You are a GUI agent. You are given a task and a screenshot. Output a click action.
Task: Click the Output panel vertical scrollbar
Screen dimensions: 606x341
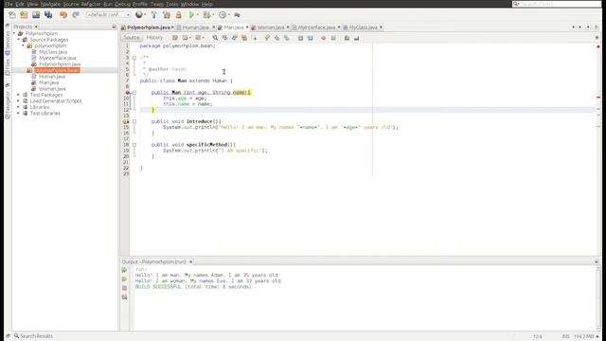[598, 297]
